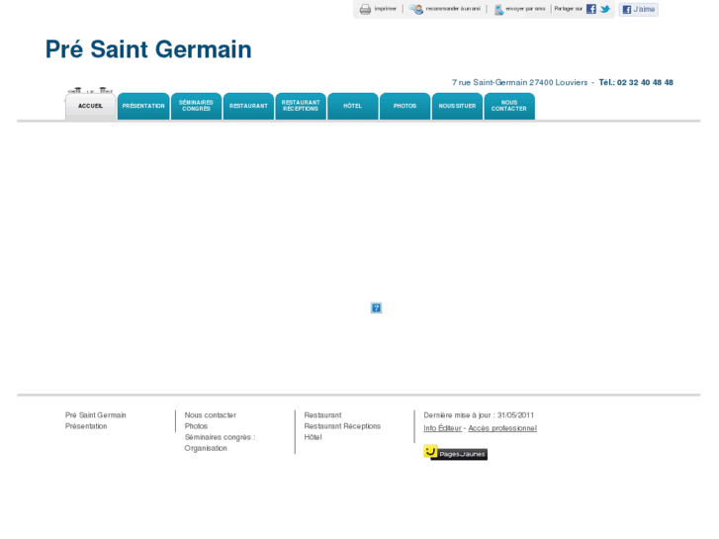Switch to the Présentation tab
This screenshot has width=719, height=539.
(x=143, y=107)
